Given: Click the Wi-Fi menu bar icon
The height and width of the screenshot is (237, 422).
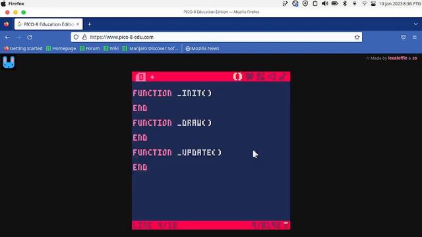Looking at the screenshot, I should pos(364,3).
